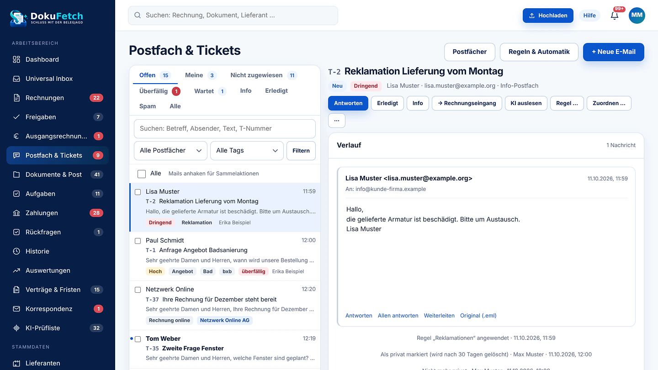Check the Paul Schmidt ticket checkbox
This screenshot has height=370, width=658.
(x=138, y=241)
